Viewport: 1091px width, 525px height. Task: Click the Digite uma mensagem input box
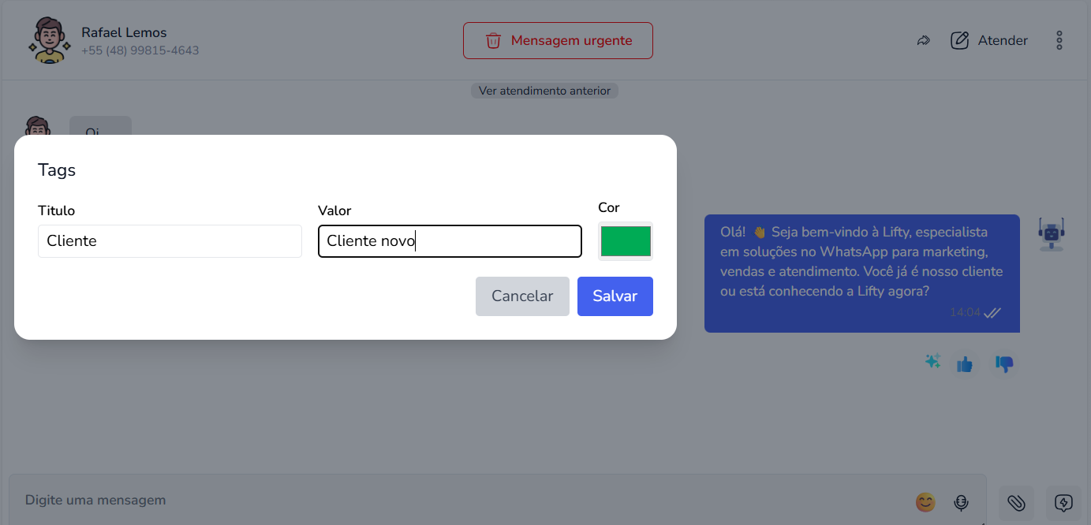coord(458,500)
